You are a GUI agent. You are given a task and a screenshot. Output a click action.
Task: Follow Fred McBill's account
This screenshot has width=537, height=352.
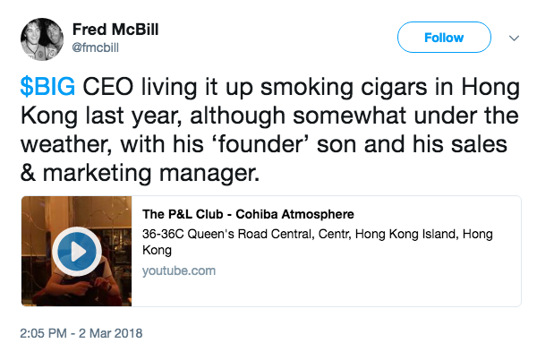coord(444,38)
